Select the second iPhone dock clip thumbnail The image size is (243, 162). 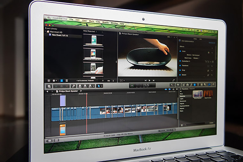coord(93,54)
